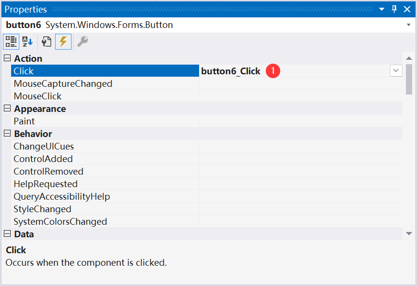Close the Properties panel
The height and width of the screenshot is (286, 417).
(407, 9)
